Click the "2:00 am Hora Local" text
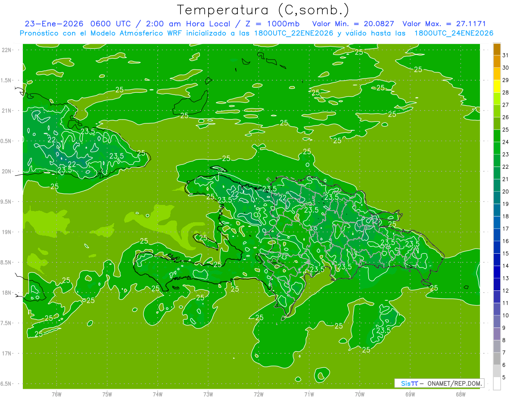Screen dimensions: 517x400 (x=188, y=24)
